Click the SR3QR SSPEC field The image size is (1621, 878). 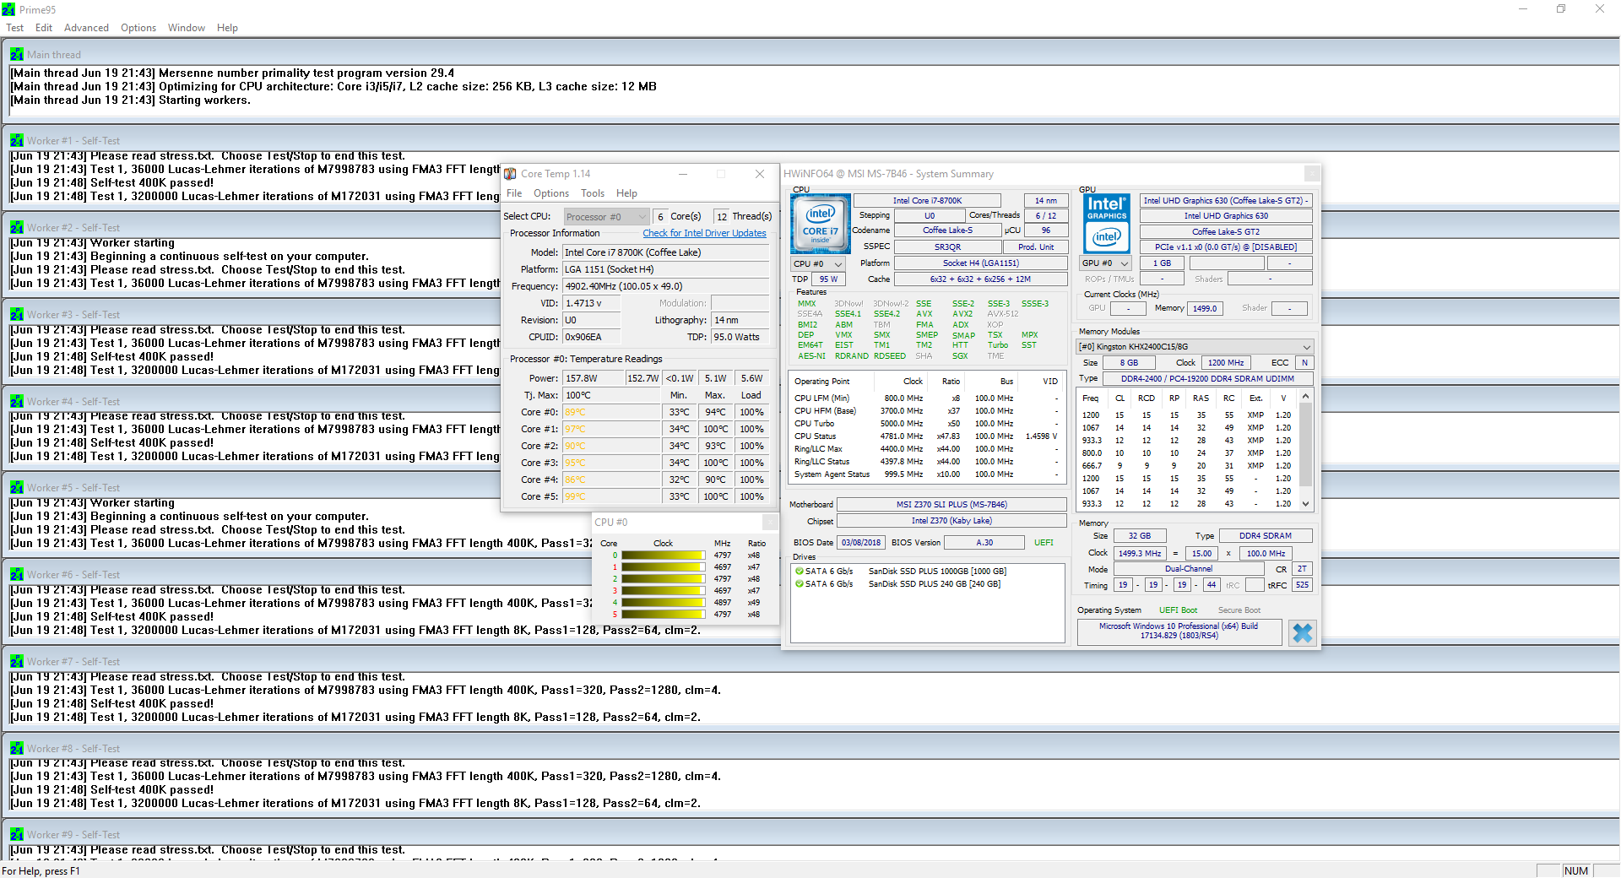point(947,247)
